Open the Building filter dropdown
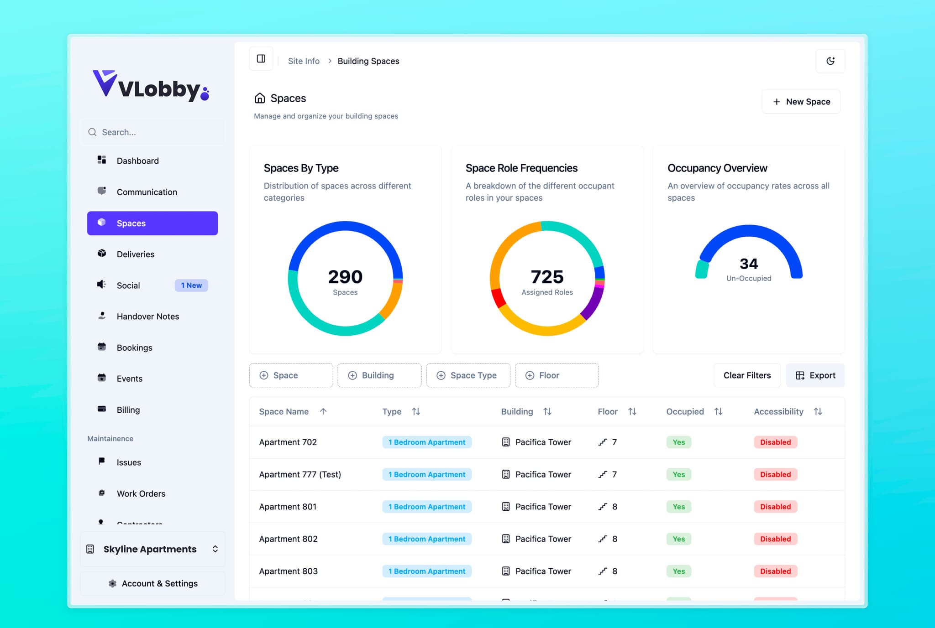The image size is (935, 628). click(379, 375)
